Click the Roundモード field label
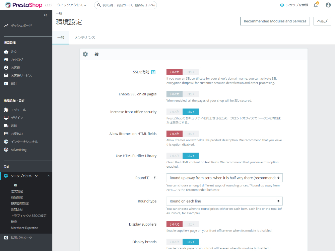Viewport: 335px width, 251px height. point(146,178)
